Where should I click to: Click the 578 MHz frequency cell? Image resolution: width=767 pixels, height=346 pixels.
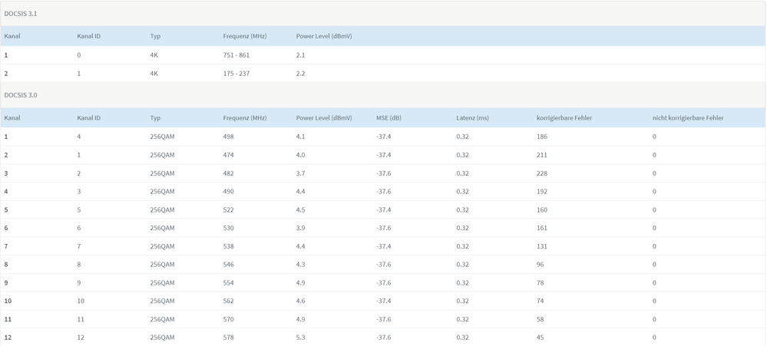tap(228, 338)
